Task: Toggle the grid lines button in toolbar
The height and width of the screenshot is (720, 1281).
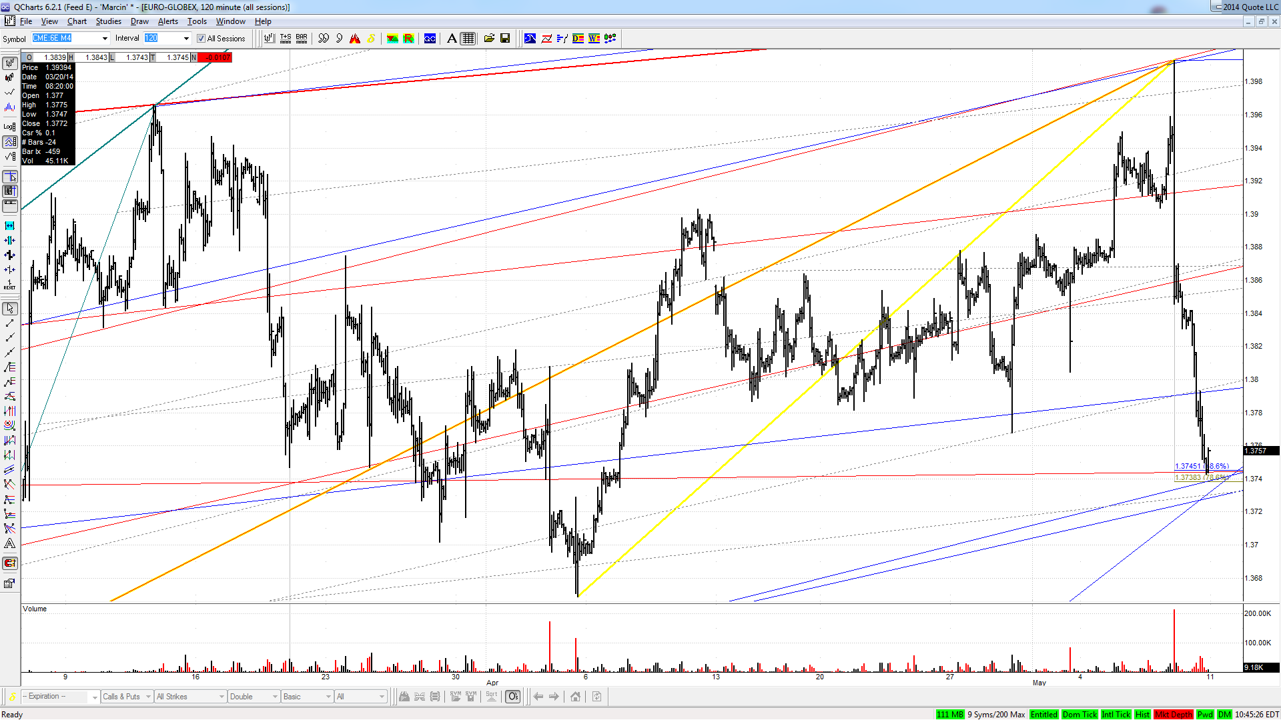Action: [x=468, y=39]
